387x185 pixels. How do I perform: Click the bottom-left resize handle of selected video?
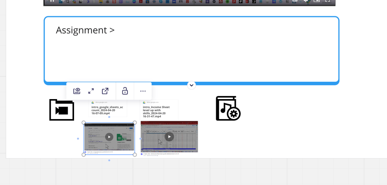[84, 154]
